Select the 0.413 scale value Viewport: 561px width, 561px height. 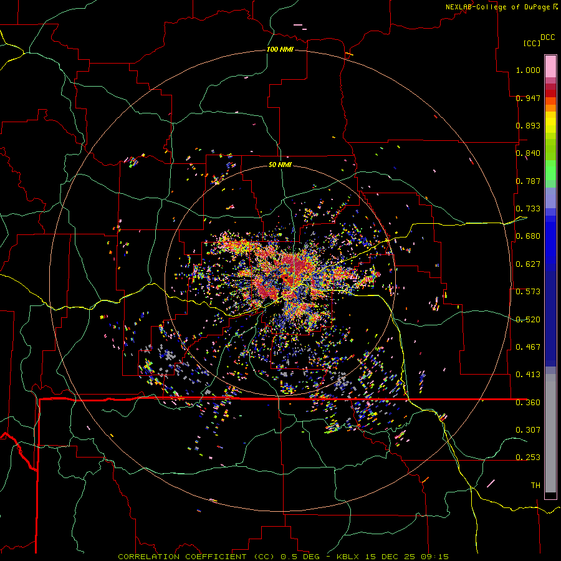528,375
